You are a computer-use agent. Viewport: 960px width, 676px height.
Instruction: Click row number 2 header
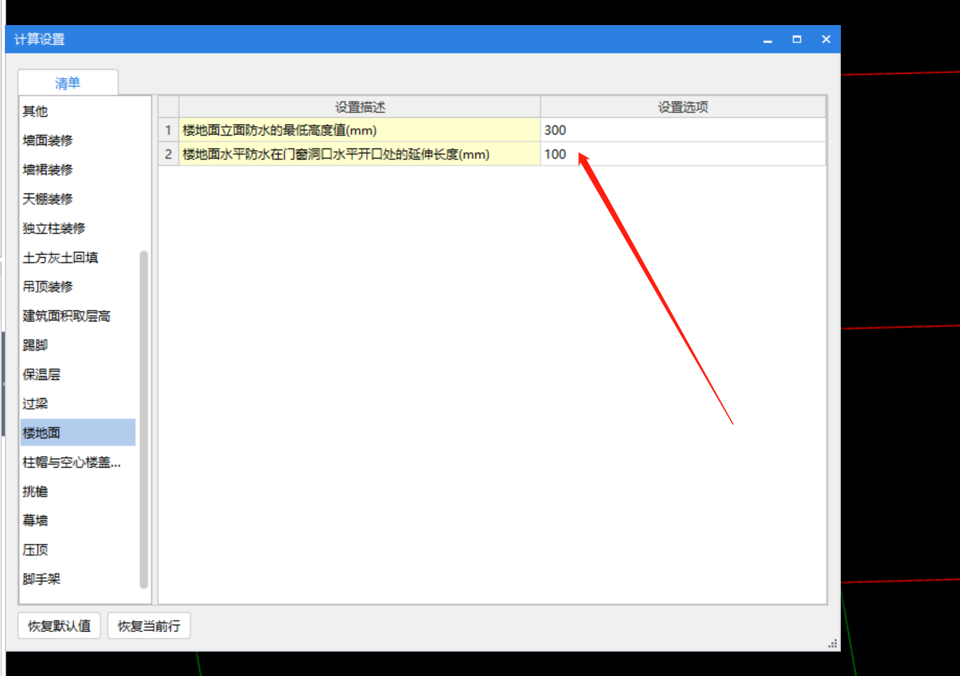[169, 154]
